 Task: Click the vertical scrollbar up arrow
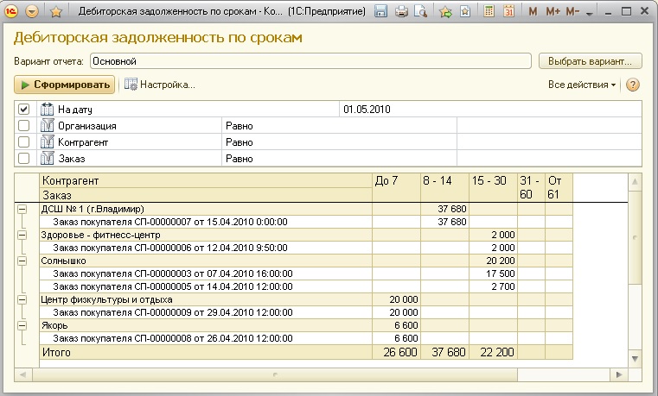click(635, 181)
